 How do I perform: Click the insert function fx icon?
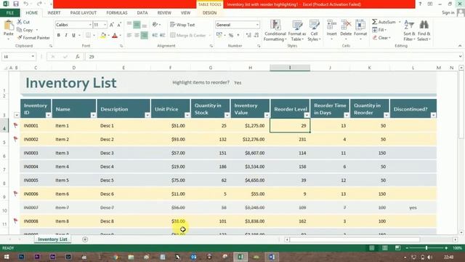point(78,57)
